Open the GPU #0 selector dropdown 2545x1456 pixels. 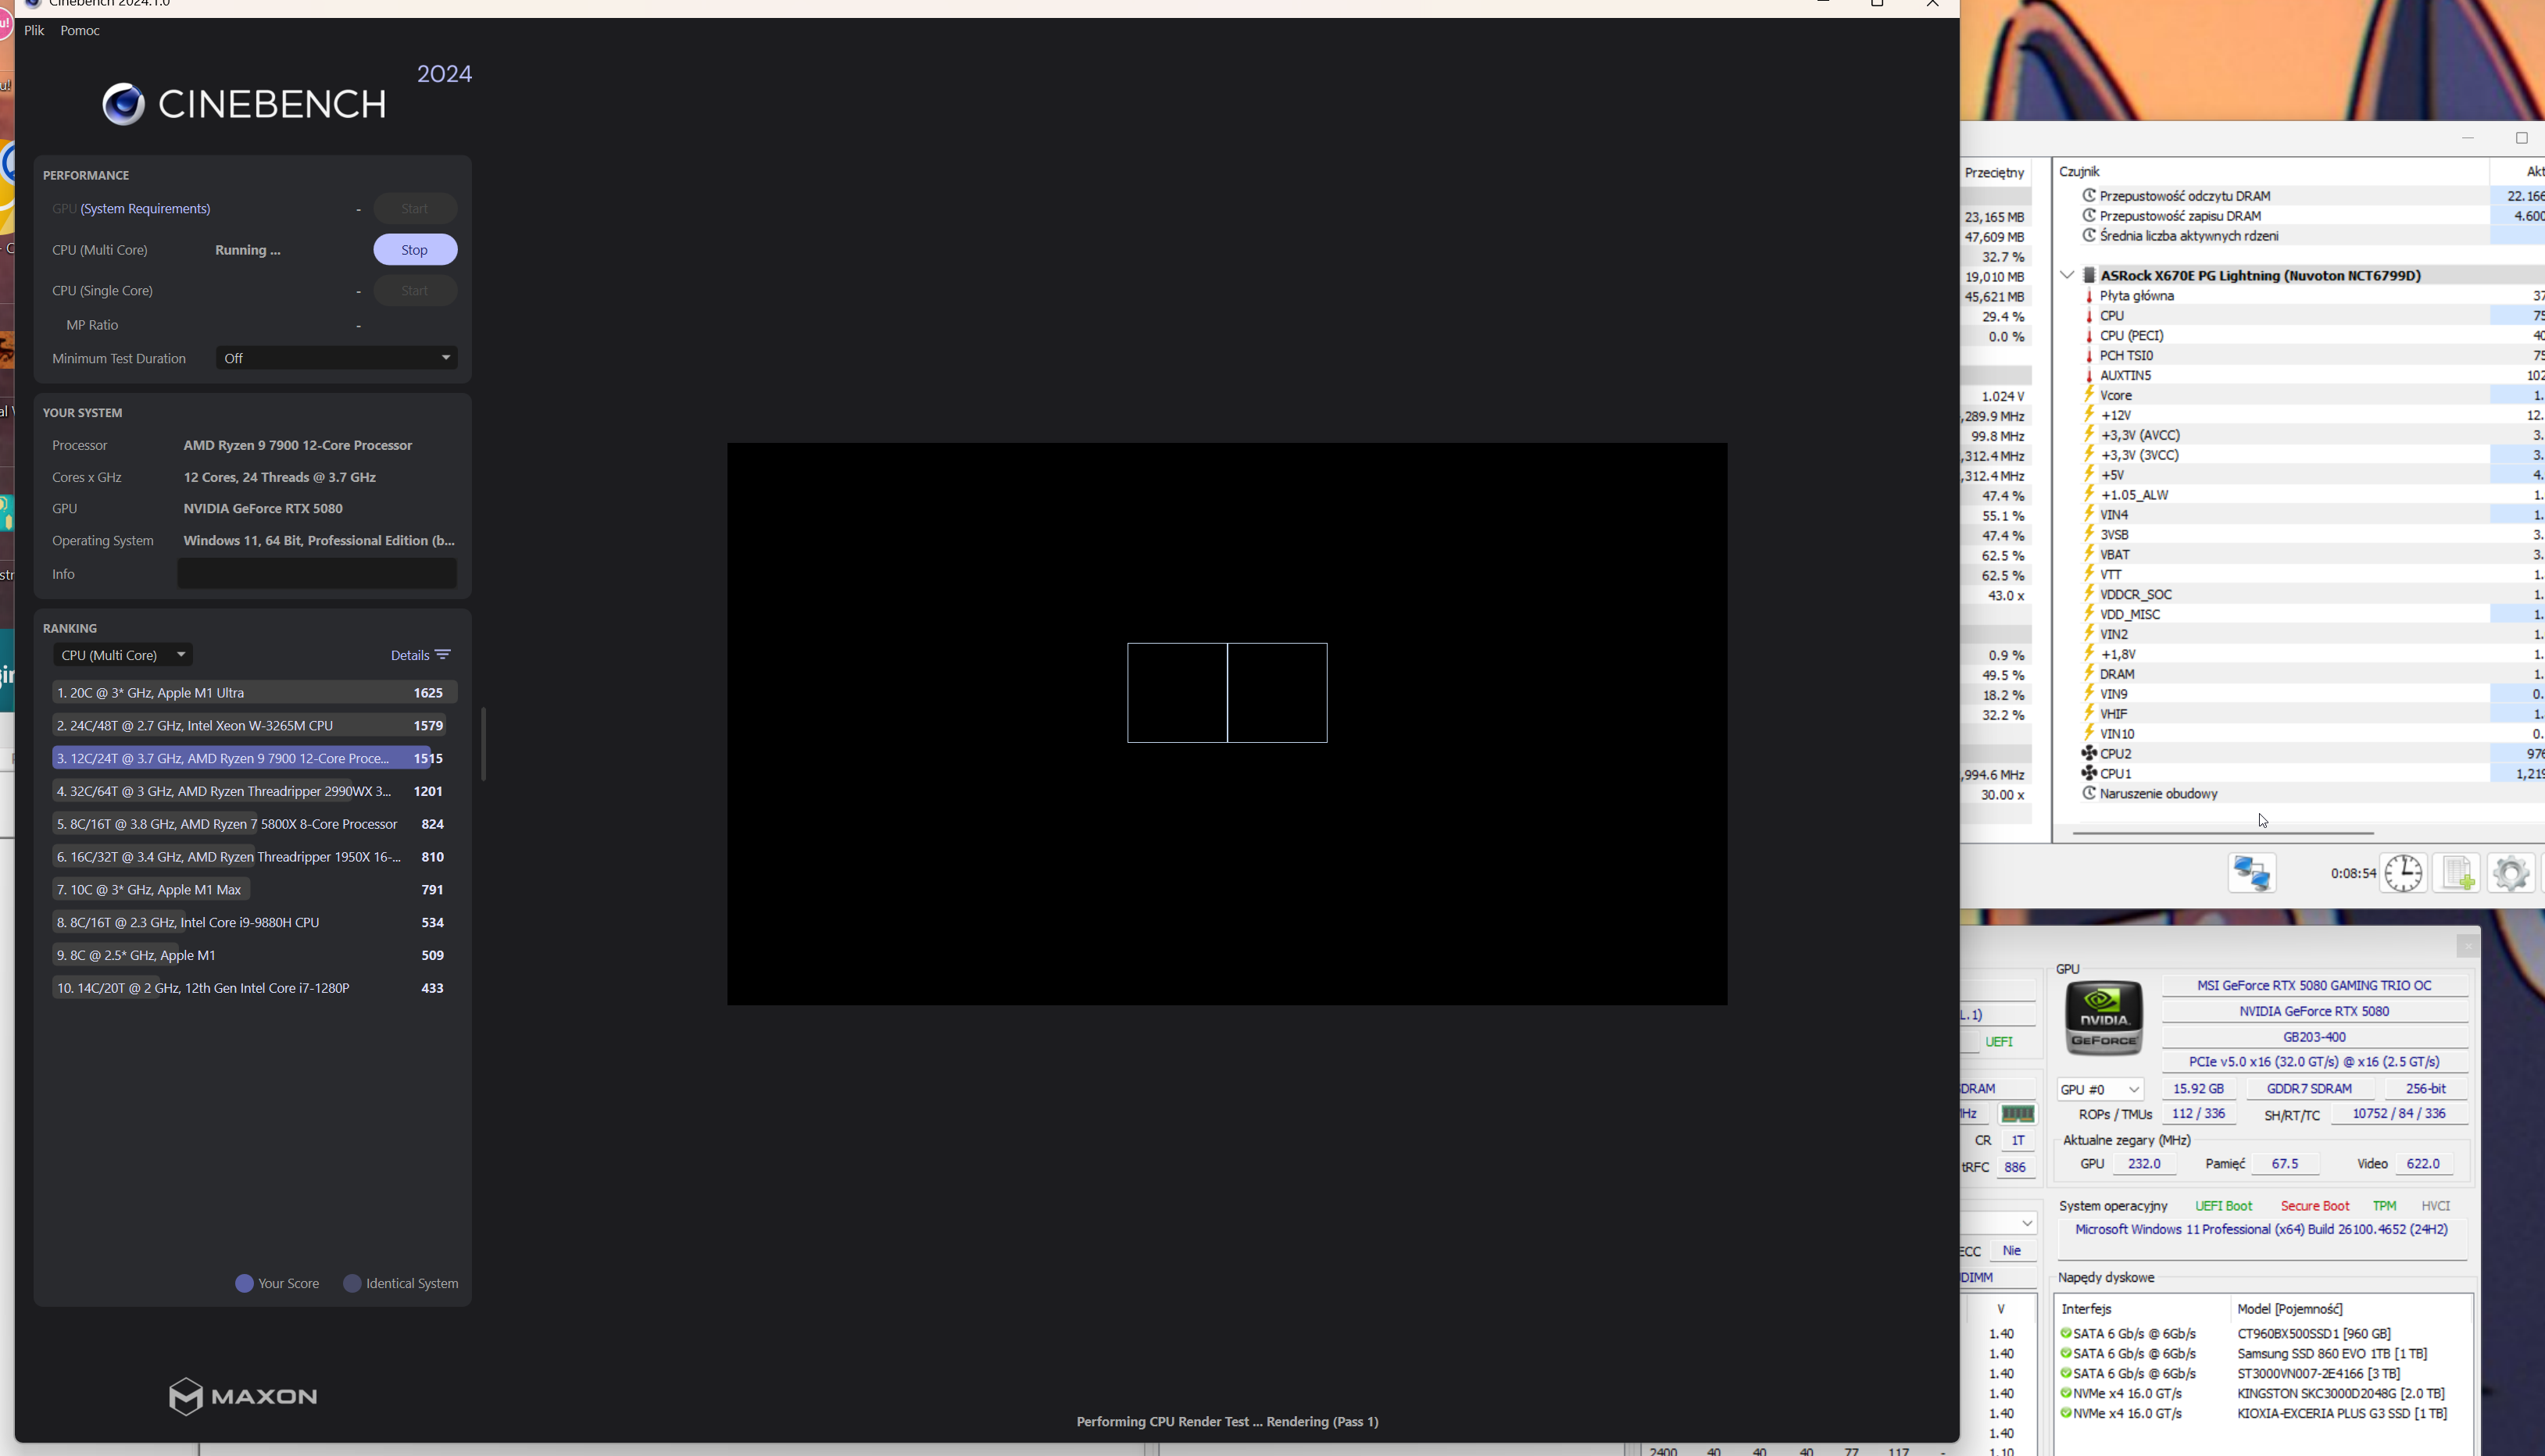(2100, 1089)
